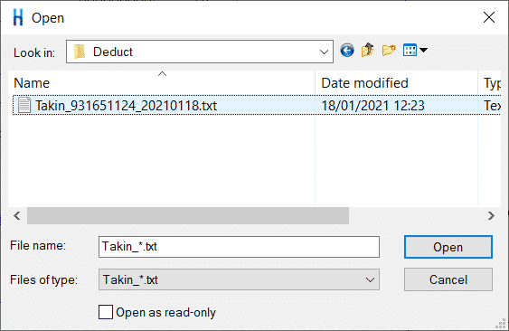509x331 pixels.
Task: Select file Takin_931651124_20210118.txt
Action: pyautogui.click(x=257, y=105)
